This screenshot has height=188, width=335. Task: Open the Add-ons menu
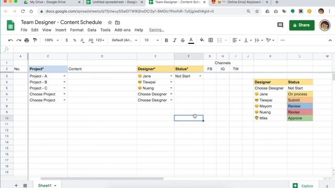(122, 30)
